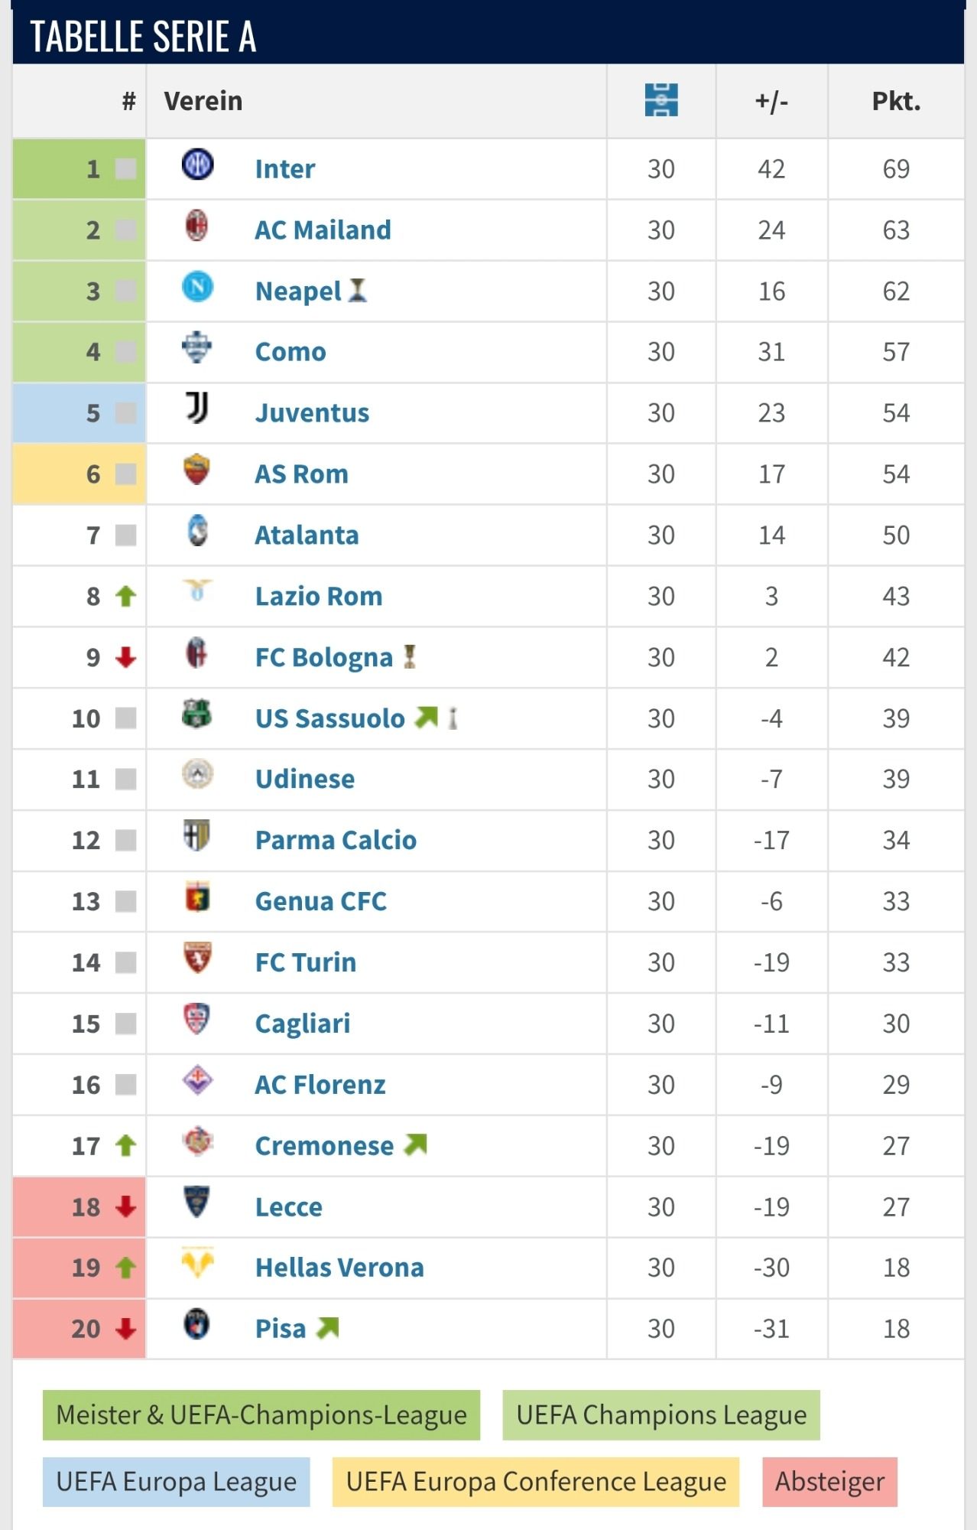This screenshot has height=1530, width=977.
Task: Click the Juventus logo icon
Action: 197,409
